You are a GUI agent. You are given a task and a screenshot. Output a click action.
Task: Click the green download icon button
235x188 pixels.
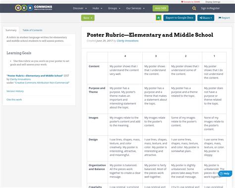tap(159, 18)
